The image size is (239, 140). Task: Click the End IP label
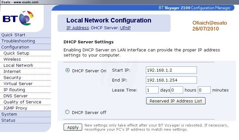tap(119, 80)
